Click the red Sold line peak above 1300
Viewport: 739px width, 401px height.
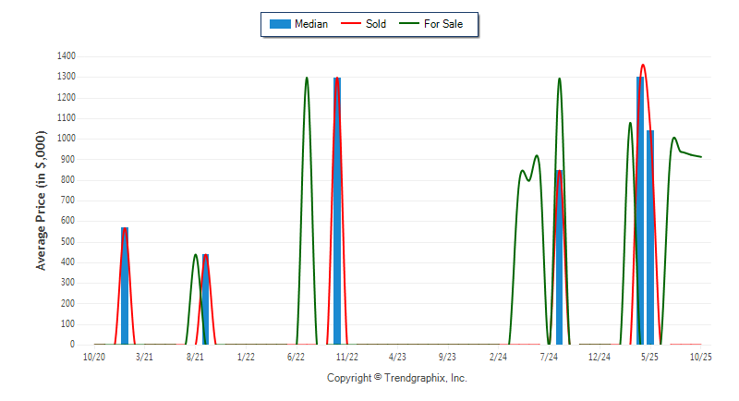(x=643, y=66)
